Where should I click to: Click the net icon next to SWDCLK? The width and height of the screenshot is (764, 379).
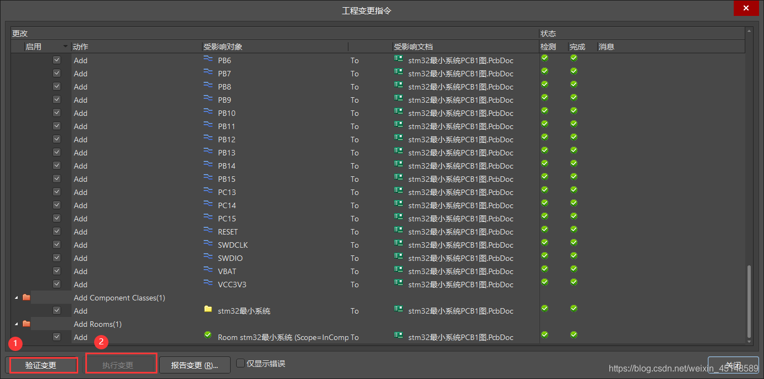coord(208,244)
